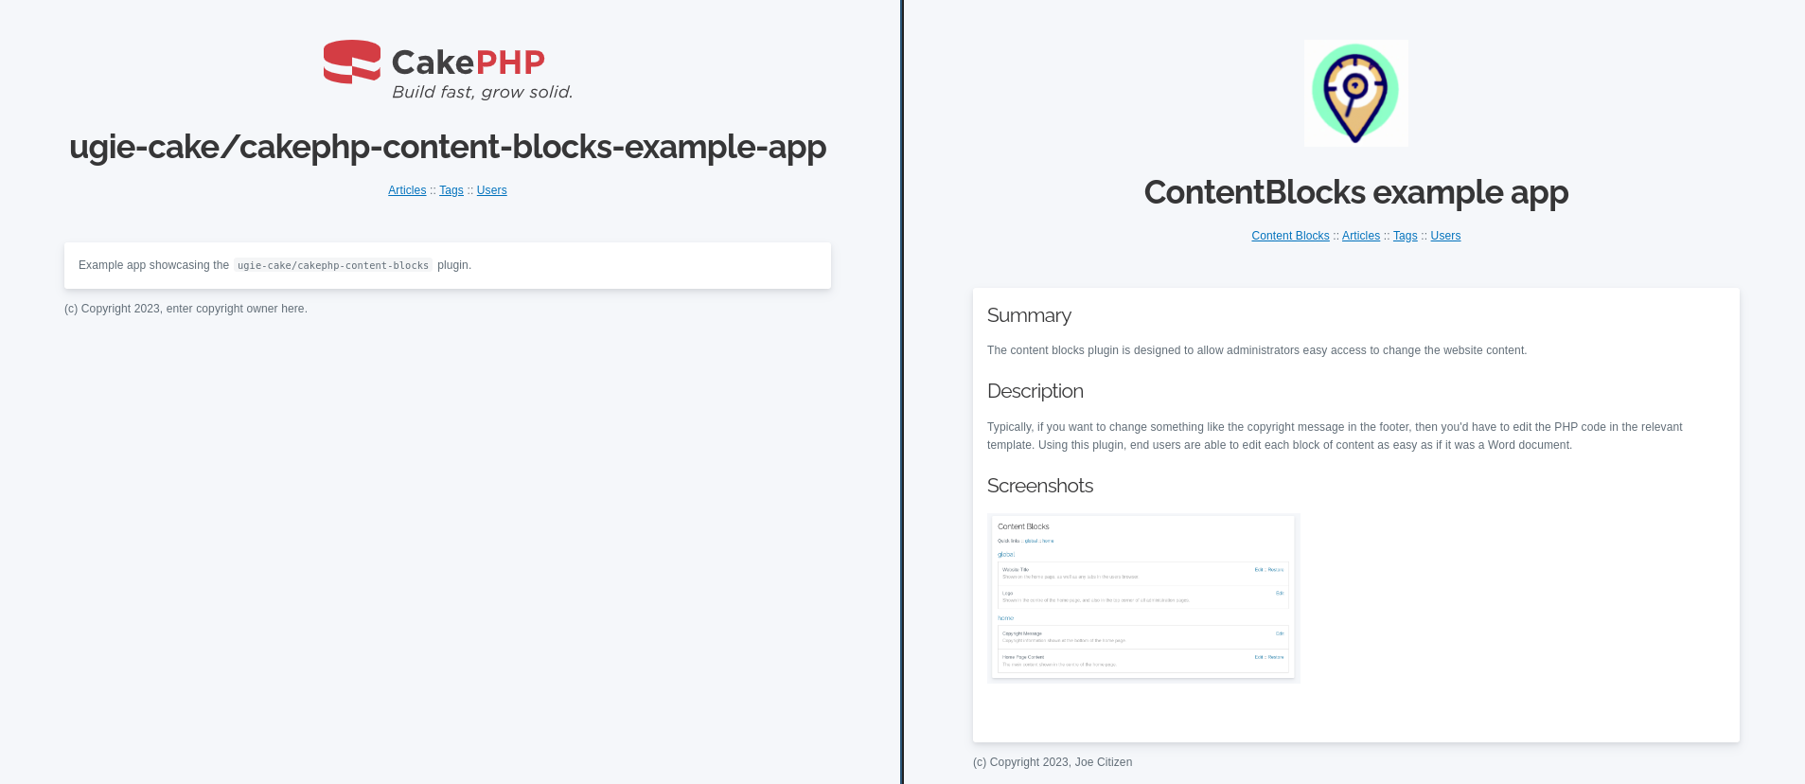Open Articles link under ugie-cake heading
This screenshot has height=784, width=1805.
[x=407, y=190]
